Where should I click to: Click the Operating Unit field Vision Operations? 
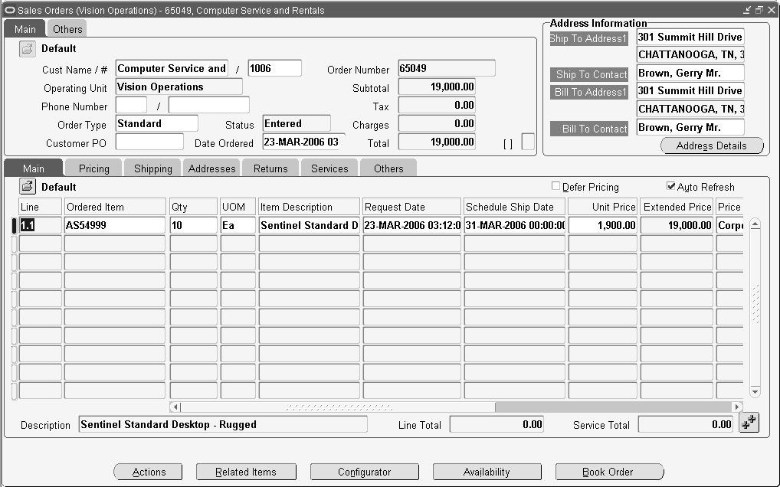pos(179,87)
